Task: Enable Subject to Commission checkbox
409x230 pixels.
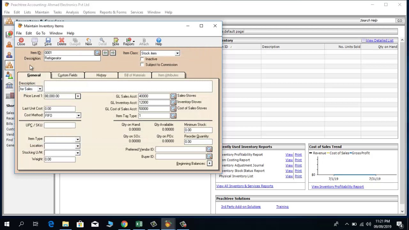Action: click(x=142, y=65)
